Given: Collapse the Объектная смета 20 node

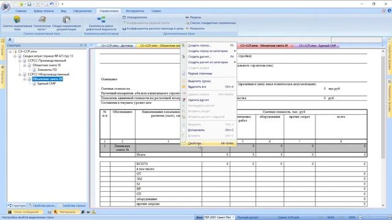Looking at the screenshot, I should coord(24,79).
